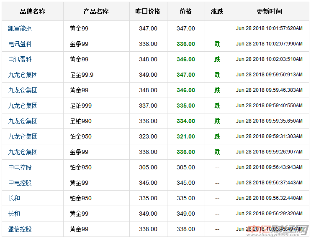Select price 345.00 in 价格 column
The image size is (311, 239).
[186, 183]
